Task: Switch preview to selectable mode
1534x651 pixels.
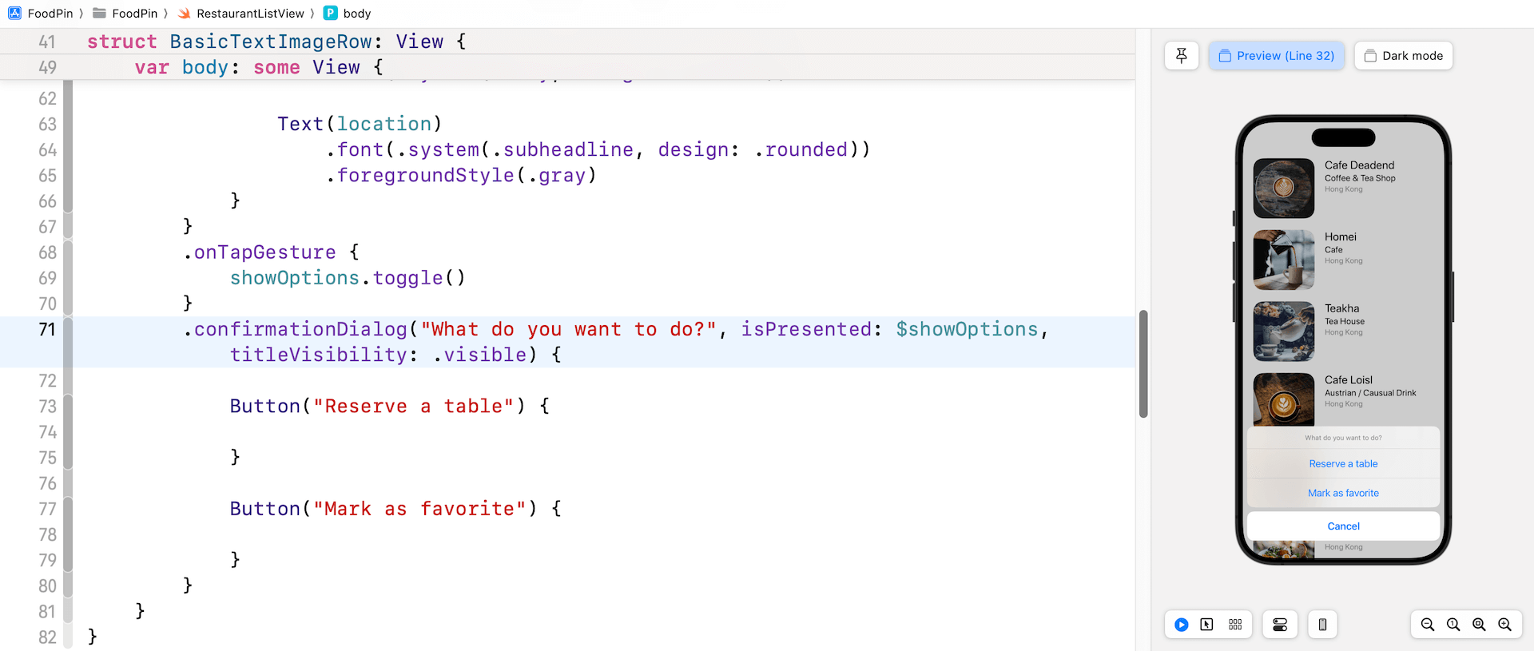Action: tap(1206, 625)
